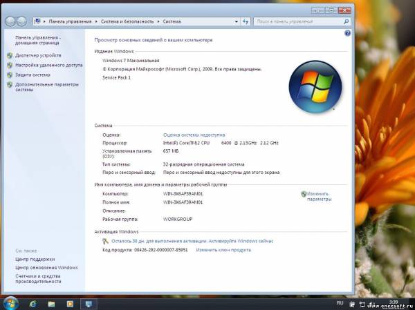
Task: Go back with the Back arrow button
Action: [x=10, y=21]
